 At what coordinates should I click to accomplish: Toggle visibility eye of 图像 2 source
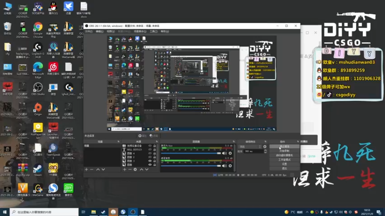150,157
